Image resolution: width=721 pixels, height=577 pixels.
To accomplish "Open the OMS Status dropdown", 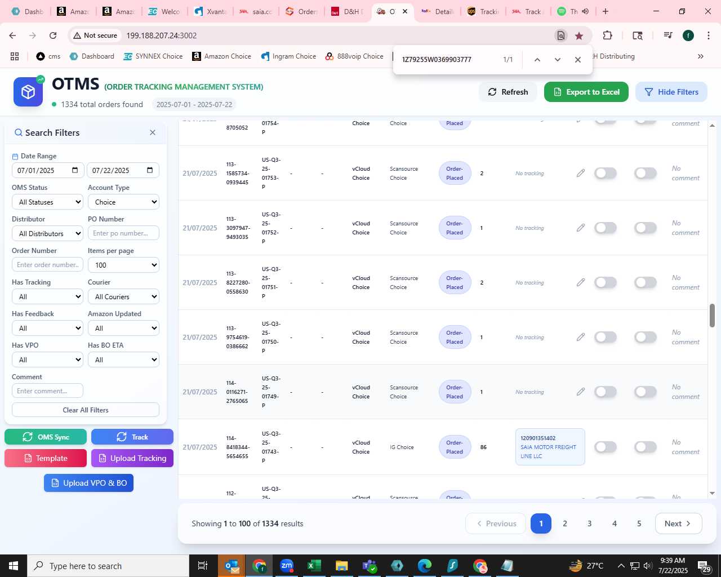I will click(47, 202).
